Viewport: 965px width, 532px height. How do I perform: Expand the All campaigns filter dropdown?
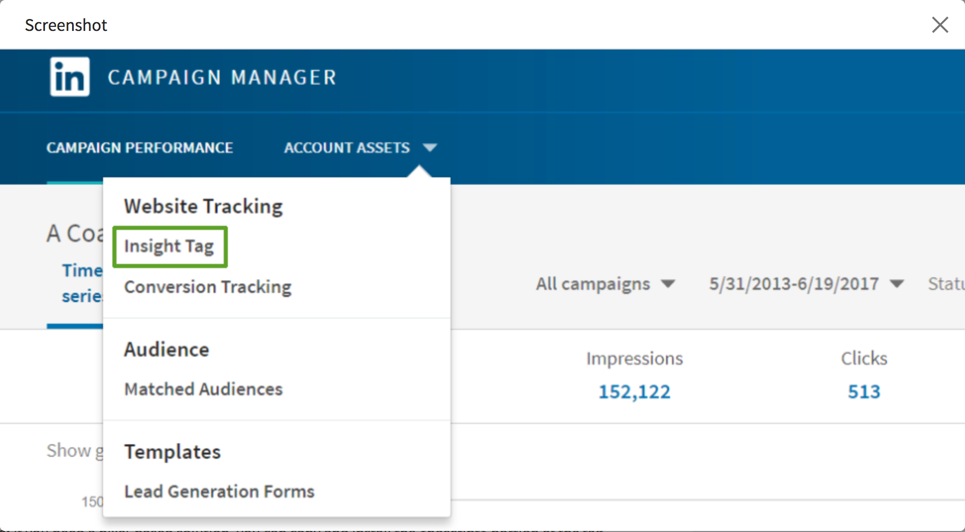pyautogui.click(x=606, y=284)
